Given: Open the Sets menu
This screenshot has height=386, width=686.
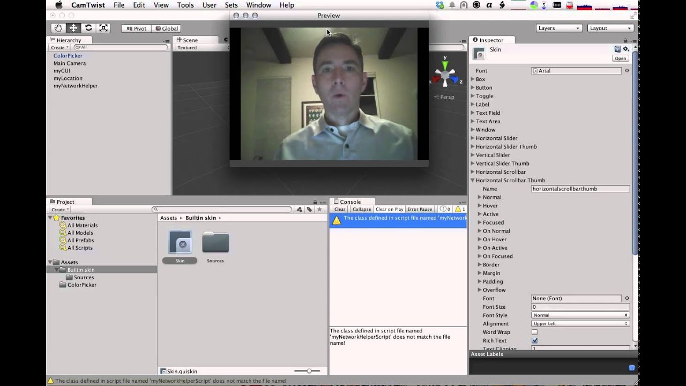Looking at the screenshot, I should [231, 5].
